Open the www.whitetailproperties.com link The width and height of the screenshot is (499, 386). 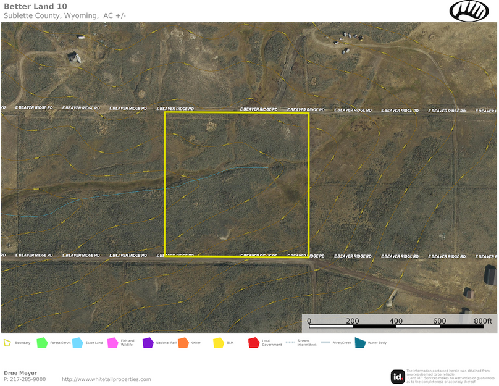tap(106, 379)
